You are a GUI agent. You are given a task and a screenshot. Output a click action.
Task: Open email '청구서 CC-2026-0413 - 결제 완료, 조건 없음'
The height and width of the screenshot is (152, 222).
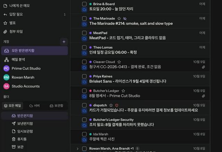pyautogui.click(x=125, y=67)
